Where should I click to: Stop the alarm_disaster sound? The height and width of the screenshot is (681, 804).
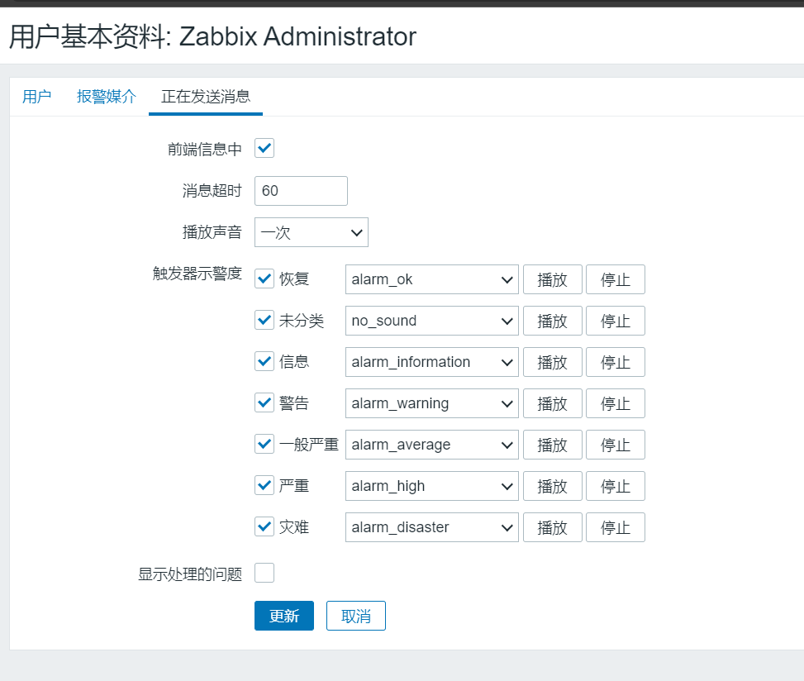point(615,527)
